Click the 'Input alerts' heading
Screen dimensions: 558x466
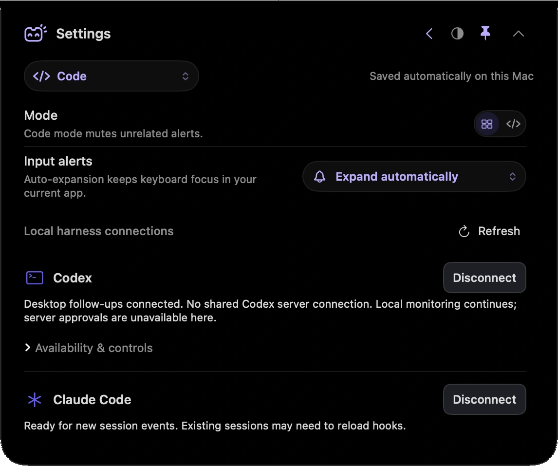coord(58,161)
